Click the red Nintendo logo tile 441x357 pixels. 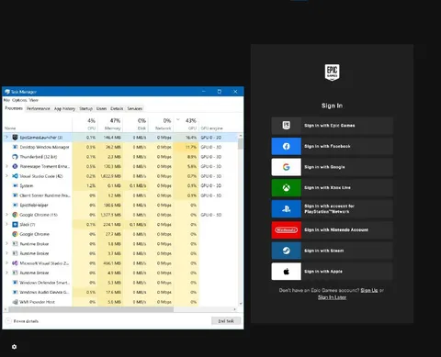point(286,229)
